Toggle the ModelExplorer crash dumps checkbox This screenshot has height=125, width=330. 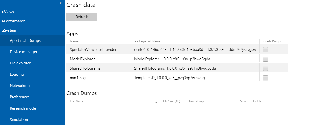point(265,59)
